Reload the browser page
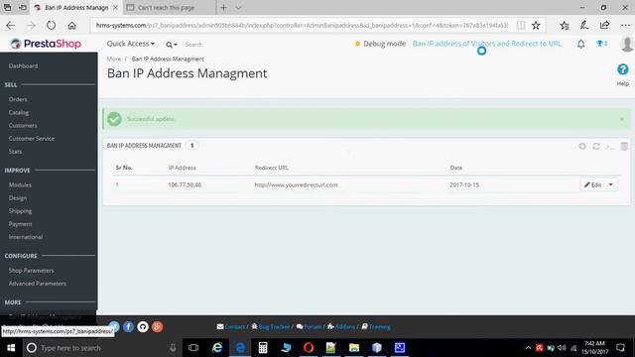635x357 pixels. click(51, 25)
